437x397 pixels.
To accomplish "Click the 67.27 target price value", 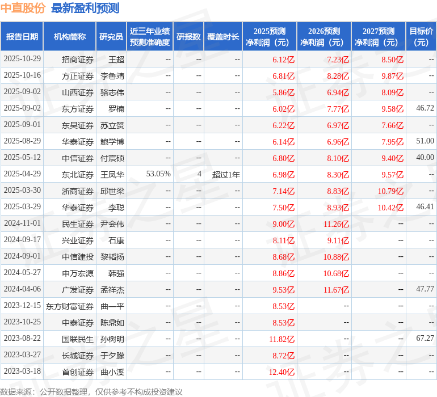I will point(425,339).
